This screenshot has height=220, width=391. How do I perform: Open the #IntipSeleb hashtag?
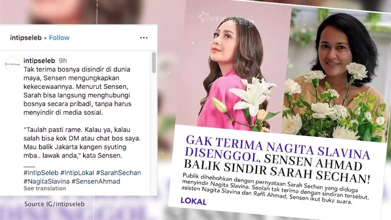click(41, 173)
